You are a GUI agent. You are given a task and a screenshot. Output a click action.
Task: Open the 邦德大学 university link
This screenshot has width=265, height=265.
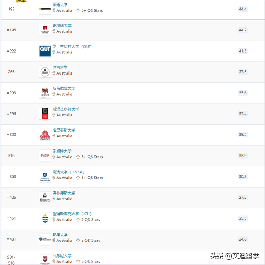[x=60, y=235]
